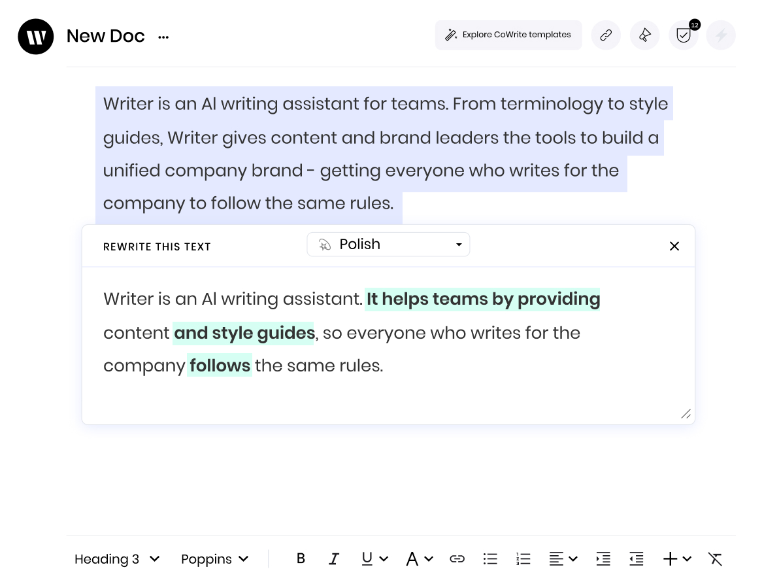Close the Rewrite This Text panel
This screenshot has width=762, height=582.
click(x=674, y=246)
